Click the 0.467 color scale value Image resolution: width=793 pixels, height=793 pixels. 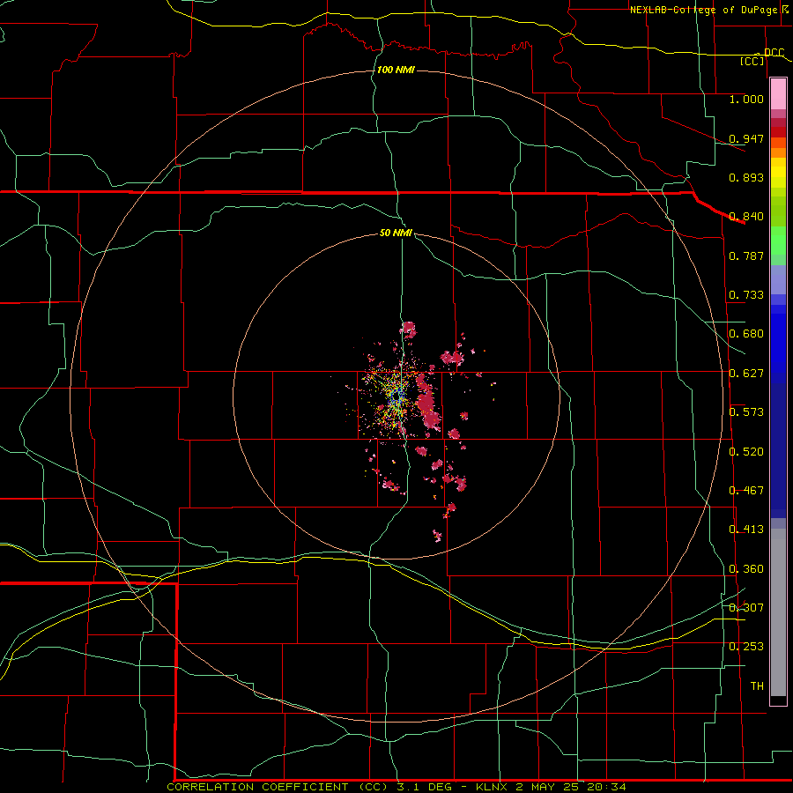746,491
